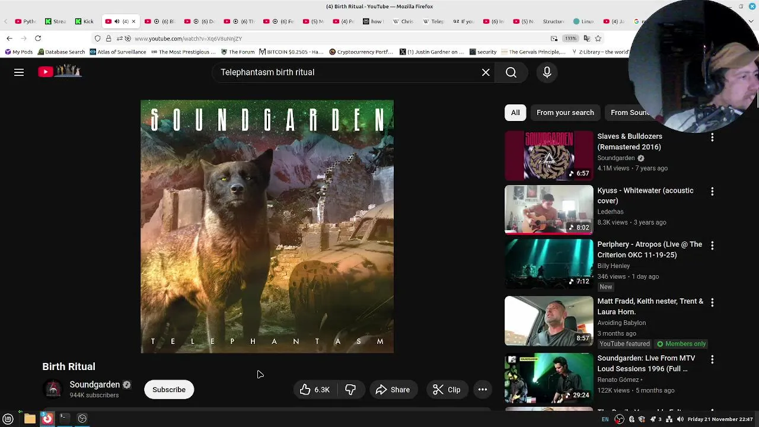Viewport: 759px width, 427px height.
Task: Open options menu for Slaves & Bulldozers
Action: (712, 137)
